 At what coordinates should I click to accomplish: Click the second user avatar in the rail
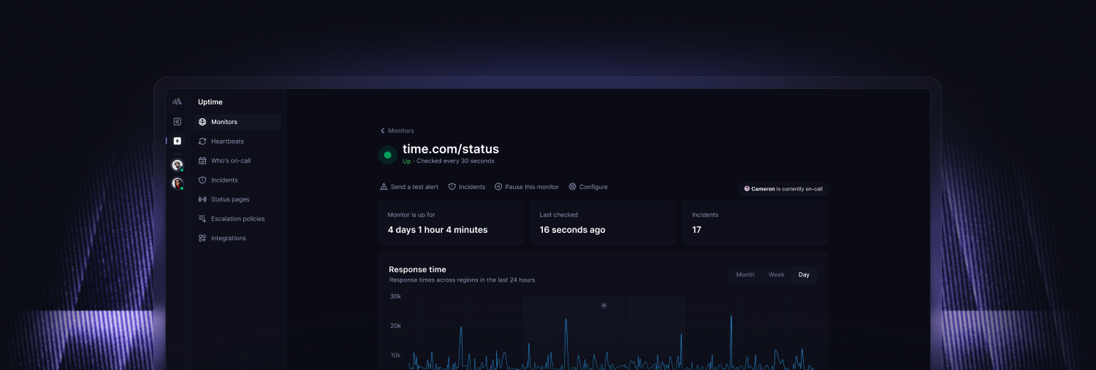coord(177,183)
